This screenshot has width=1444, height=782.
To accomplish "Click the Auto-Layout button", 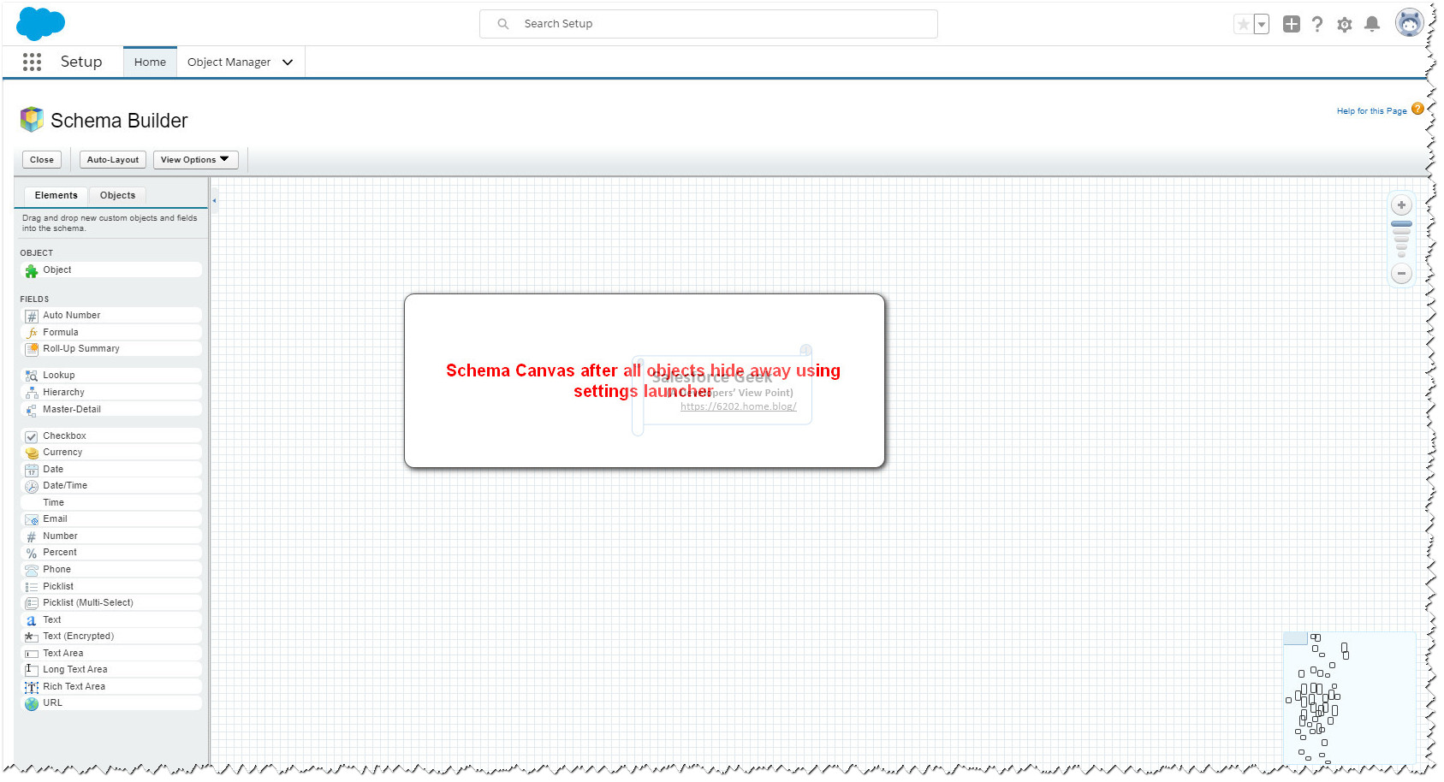I will pyautogui.click(x=112, y=159).
